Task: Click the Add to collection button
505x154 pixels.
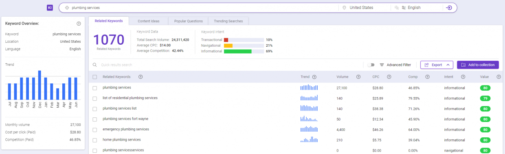Action: tap(478, 65)
